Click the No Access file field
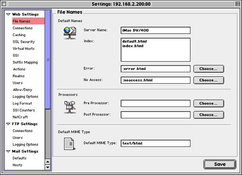 tap(156, 80)
